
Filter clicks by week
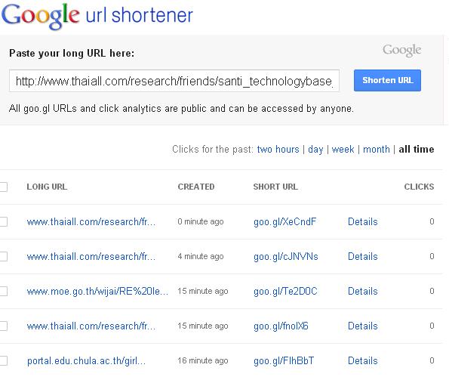click(x=343, y=150)
